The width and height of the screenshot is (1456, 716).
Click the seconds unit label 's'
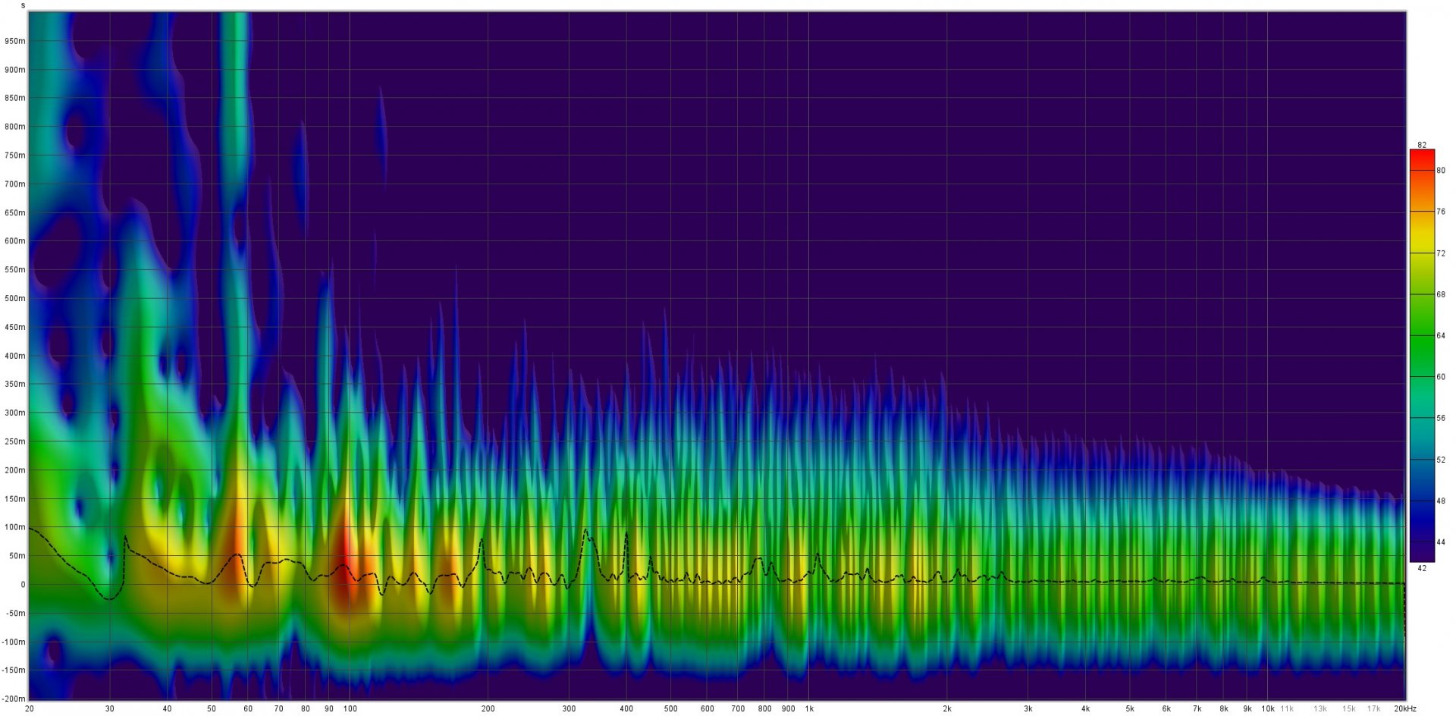(x=23, y=5)
